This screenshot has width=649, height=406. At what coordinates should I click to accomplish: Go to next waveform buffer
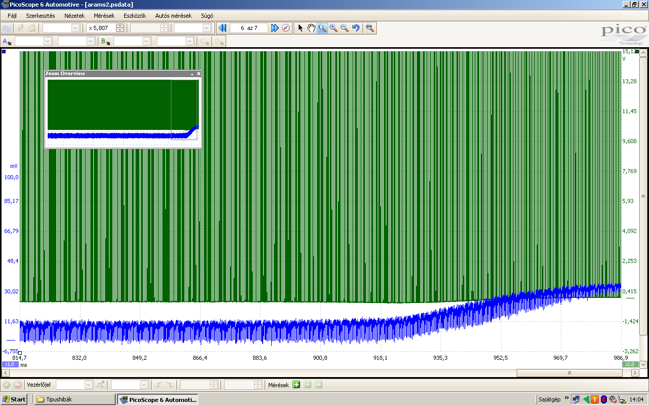pos(275,28)
